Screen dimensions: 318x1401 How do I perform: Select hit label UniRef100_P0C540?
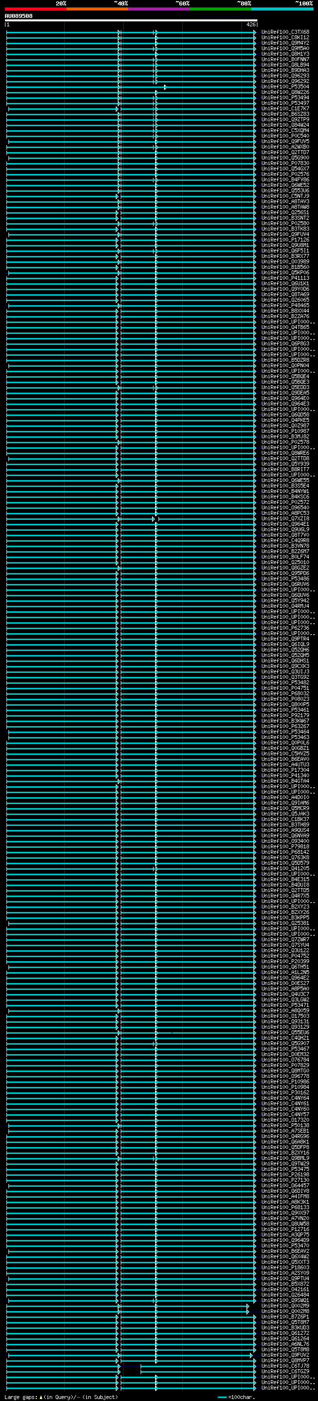click(285, 136)
